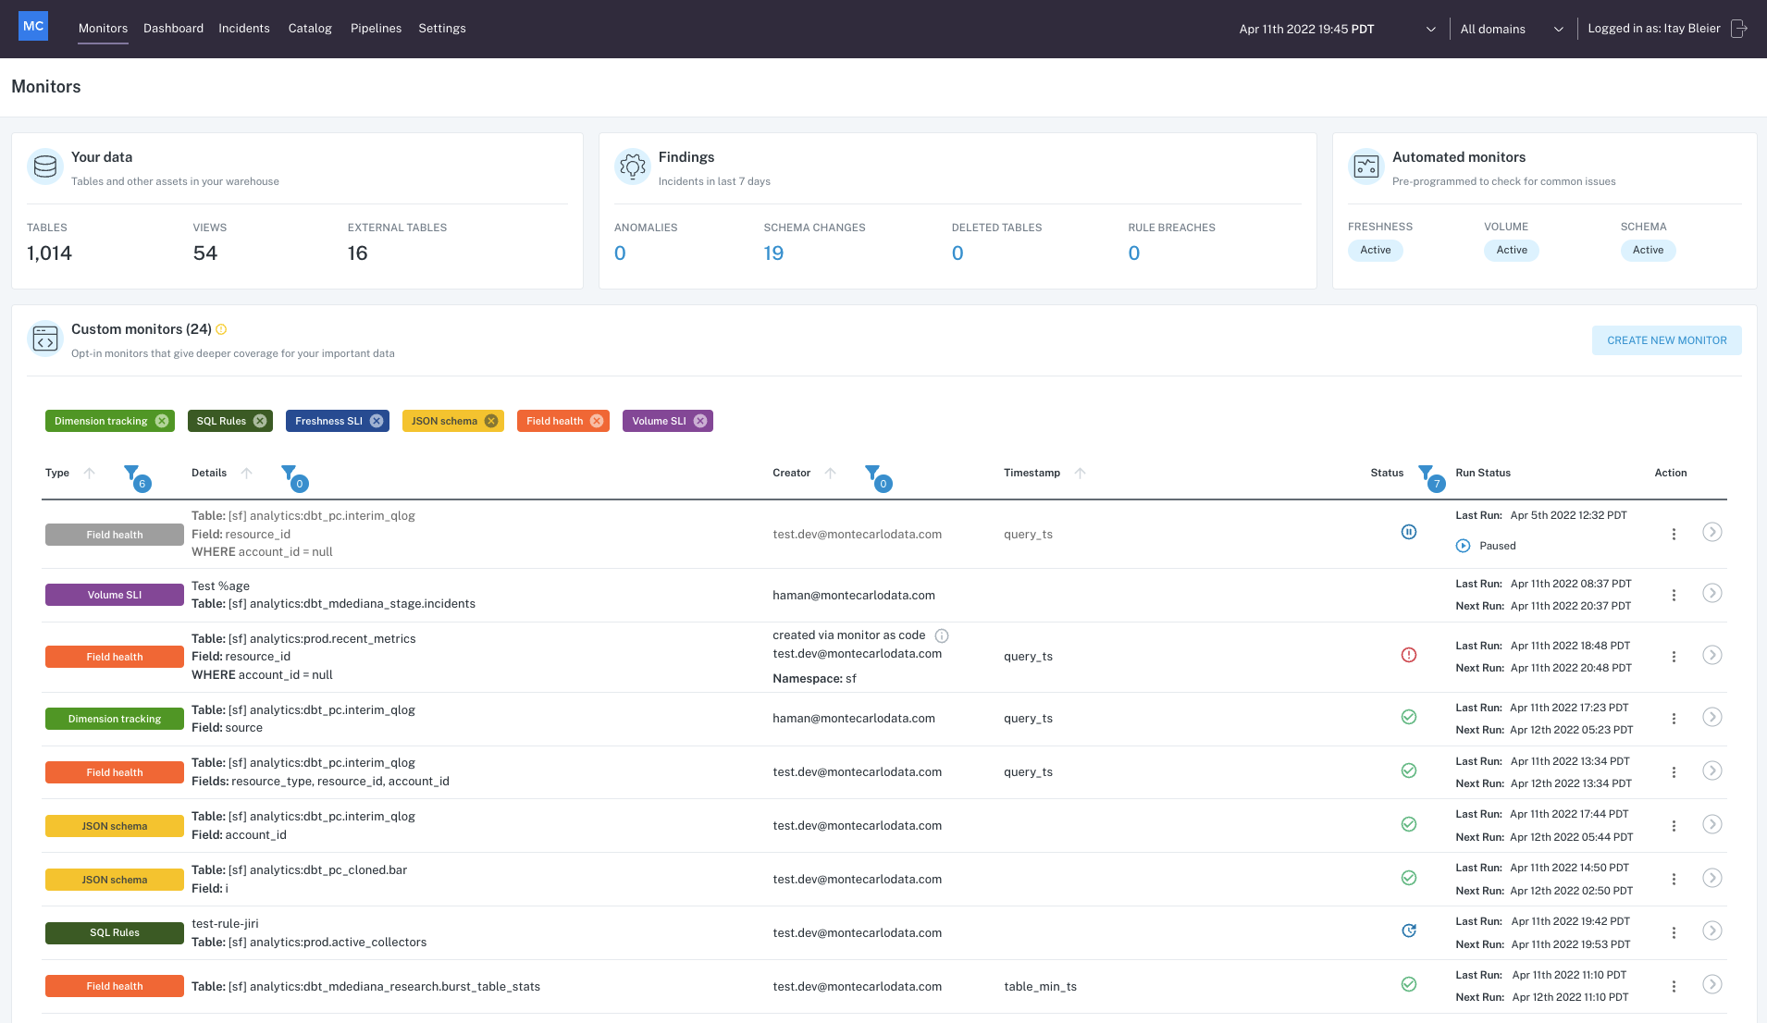Open details arrow for Dimension tracking monitor
The image size is (1767, 1023).
(1712, 717)
